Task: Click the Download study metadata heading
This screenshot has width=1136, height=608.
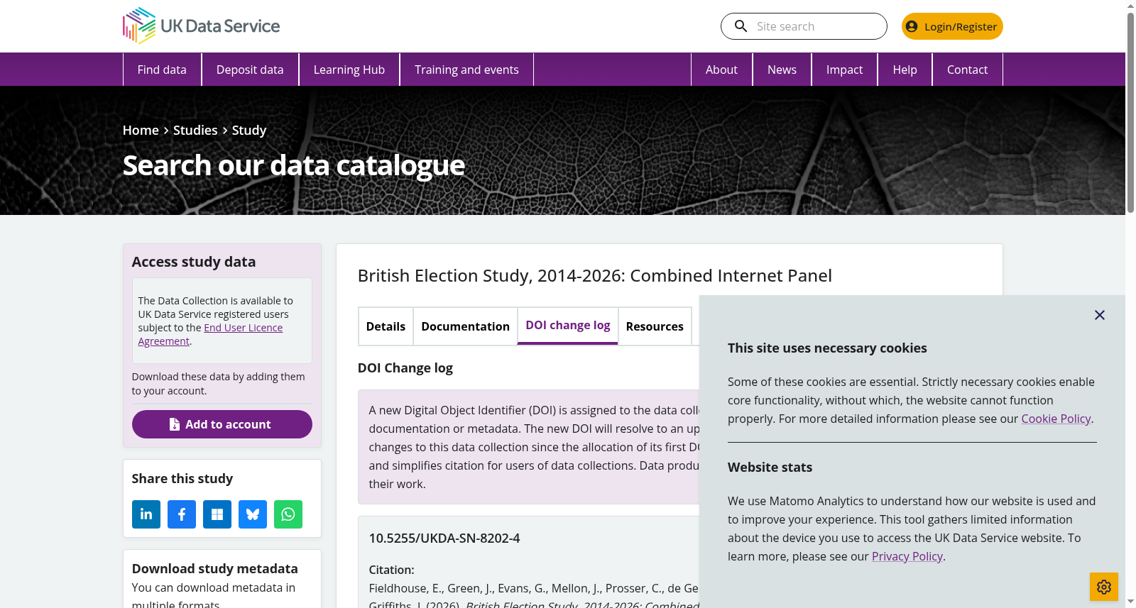Action: 214,568
